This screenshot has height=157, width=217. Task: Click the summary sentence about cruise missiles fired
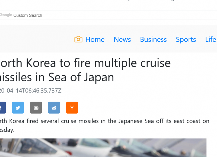104,121
